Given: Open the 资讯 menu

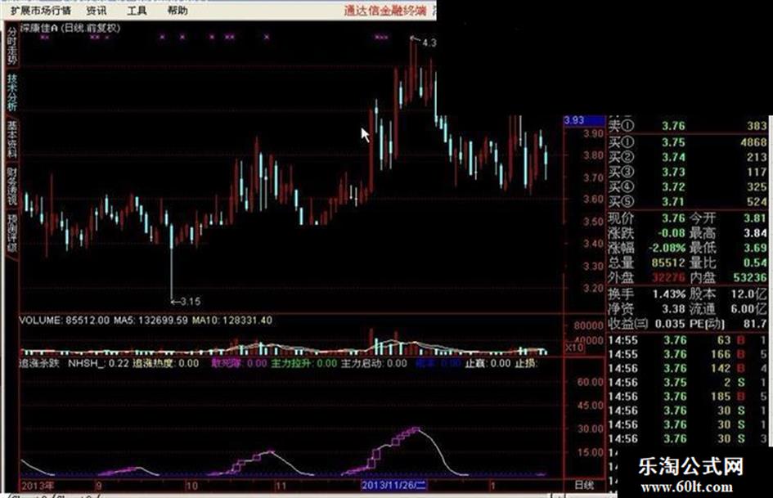Looking at the screenshot, I should point(97,11).
